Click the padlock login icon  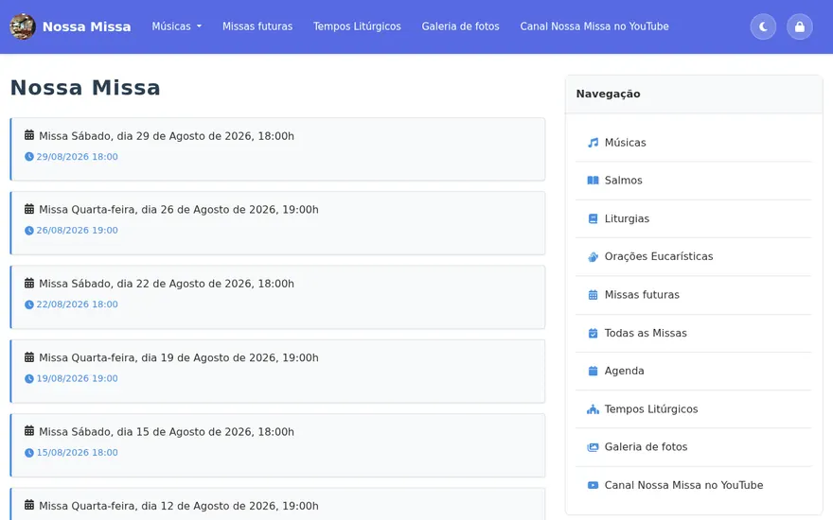800,26
